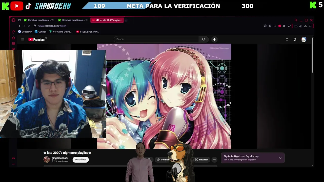The width and height of the screenshot is (324, 182).
Task: Open the Opera GX main menu icon
Action: 13,20
